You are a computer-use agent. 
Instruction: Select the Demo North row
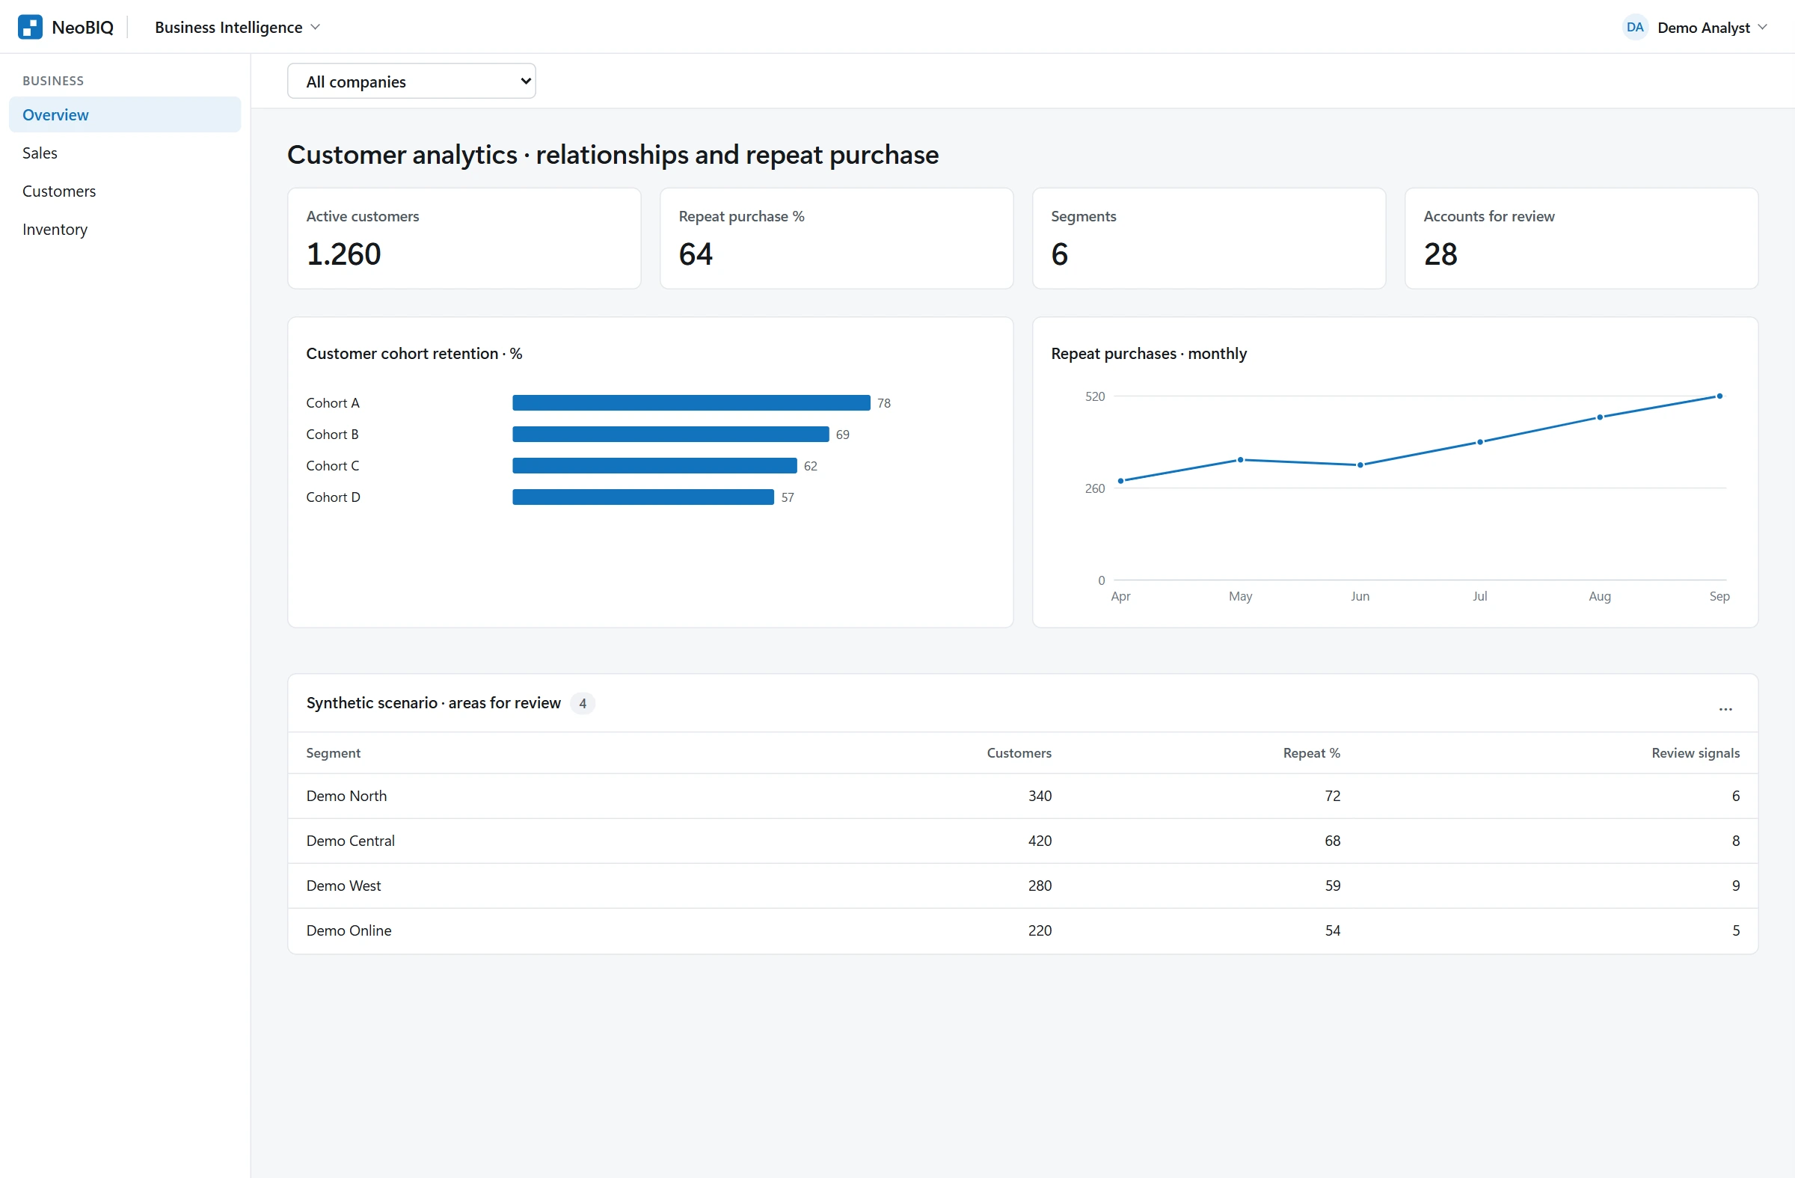[x=1022, y=797]
